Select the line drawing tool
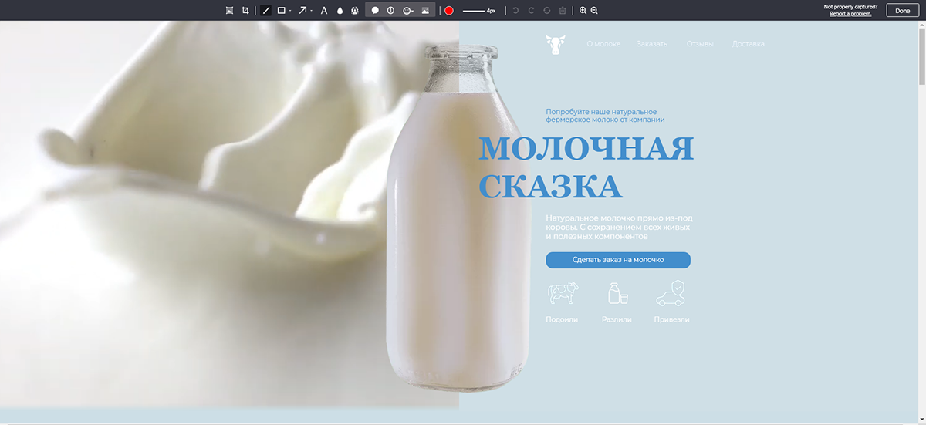 [x=265, y=11]
